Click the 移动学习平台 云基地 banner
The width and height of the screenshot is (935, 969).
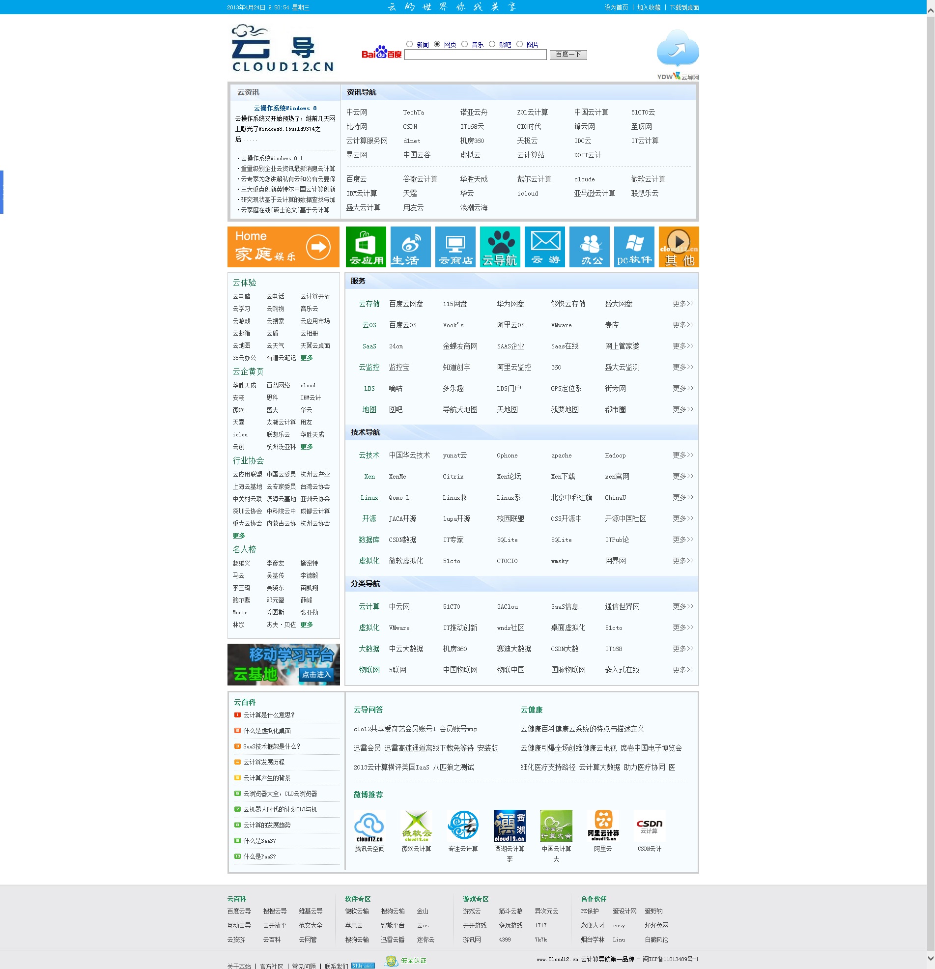click(283, 664)
